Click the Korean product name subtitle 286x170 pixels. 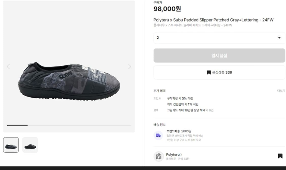tap(192, 25)
